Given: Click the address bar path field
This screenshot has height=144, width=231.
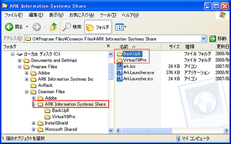Looking at the screenshot, I should point(113,39).
